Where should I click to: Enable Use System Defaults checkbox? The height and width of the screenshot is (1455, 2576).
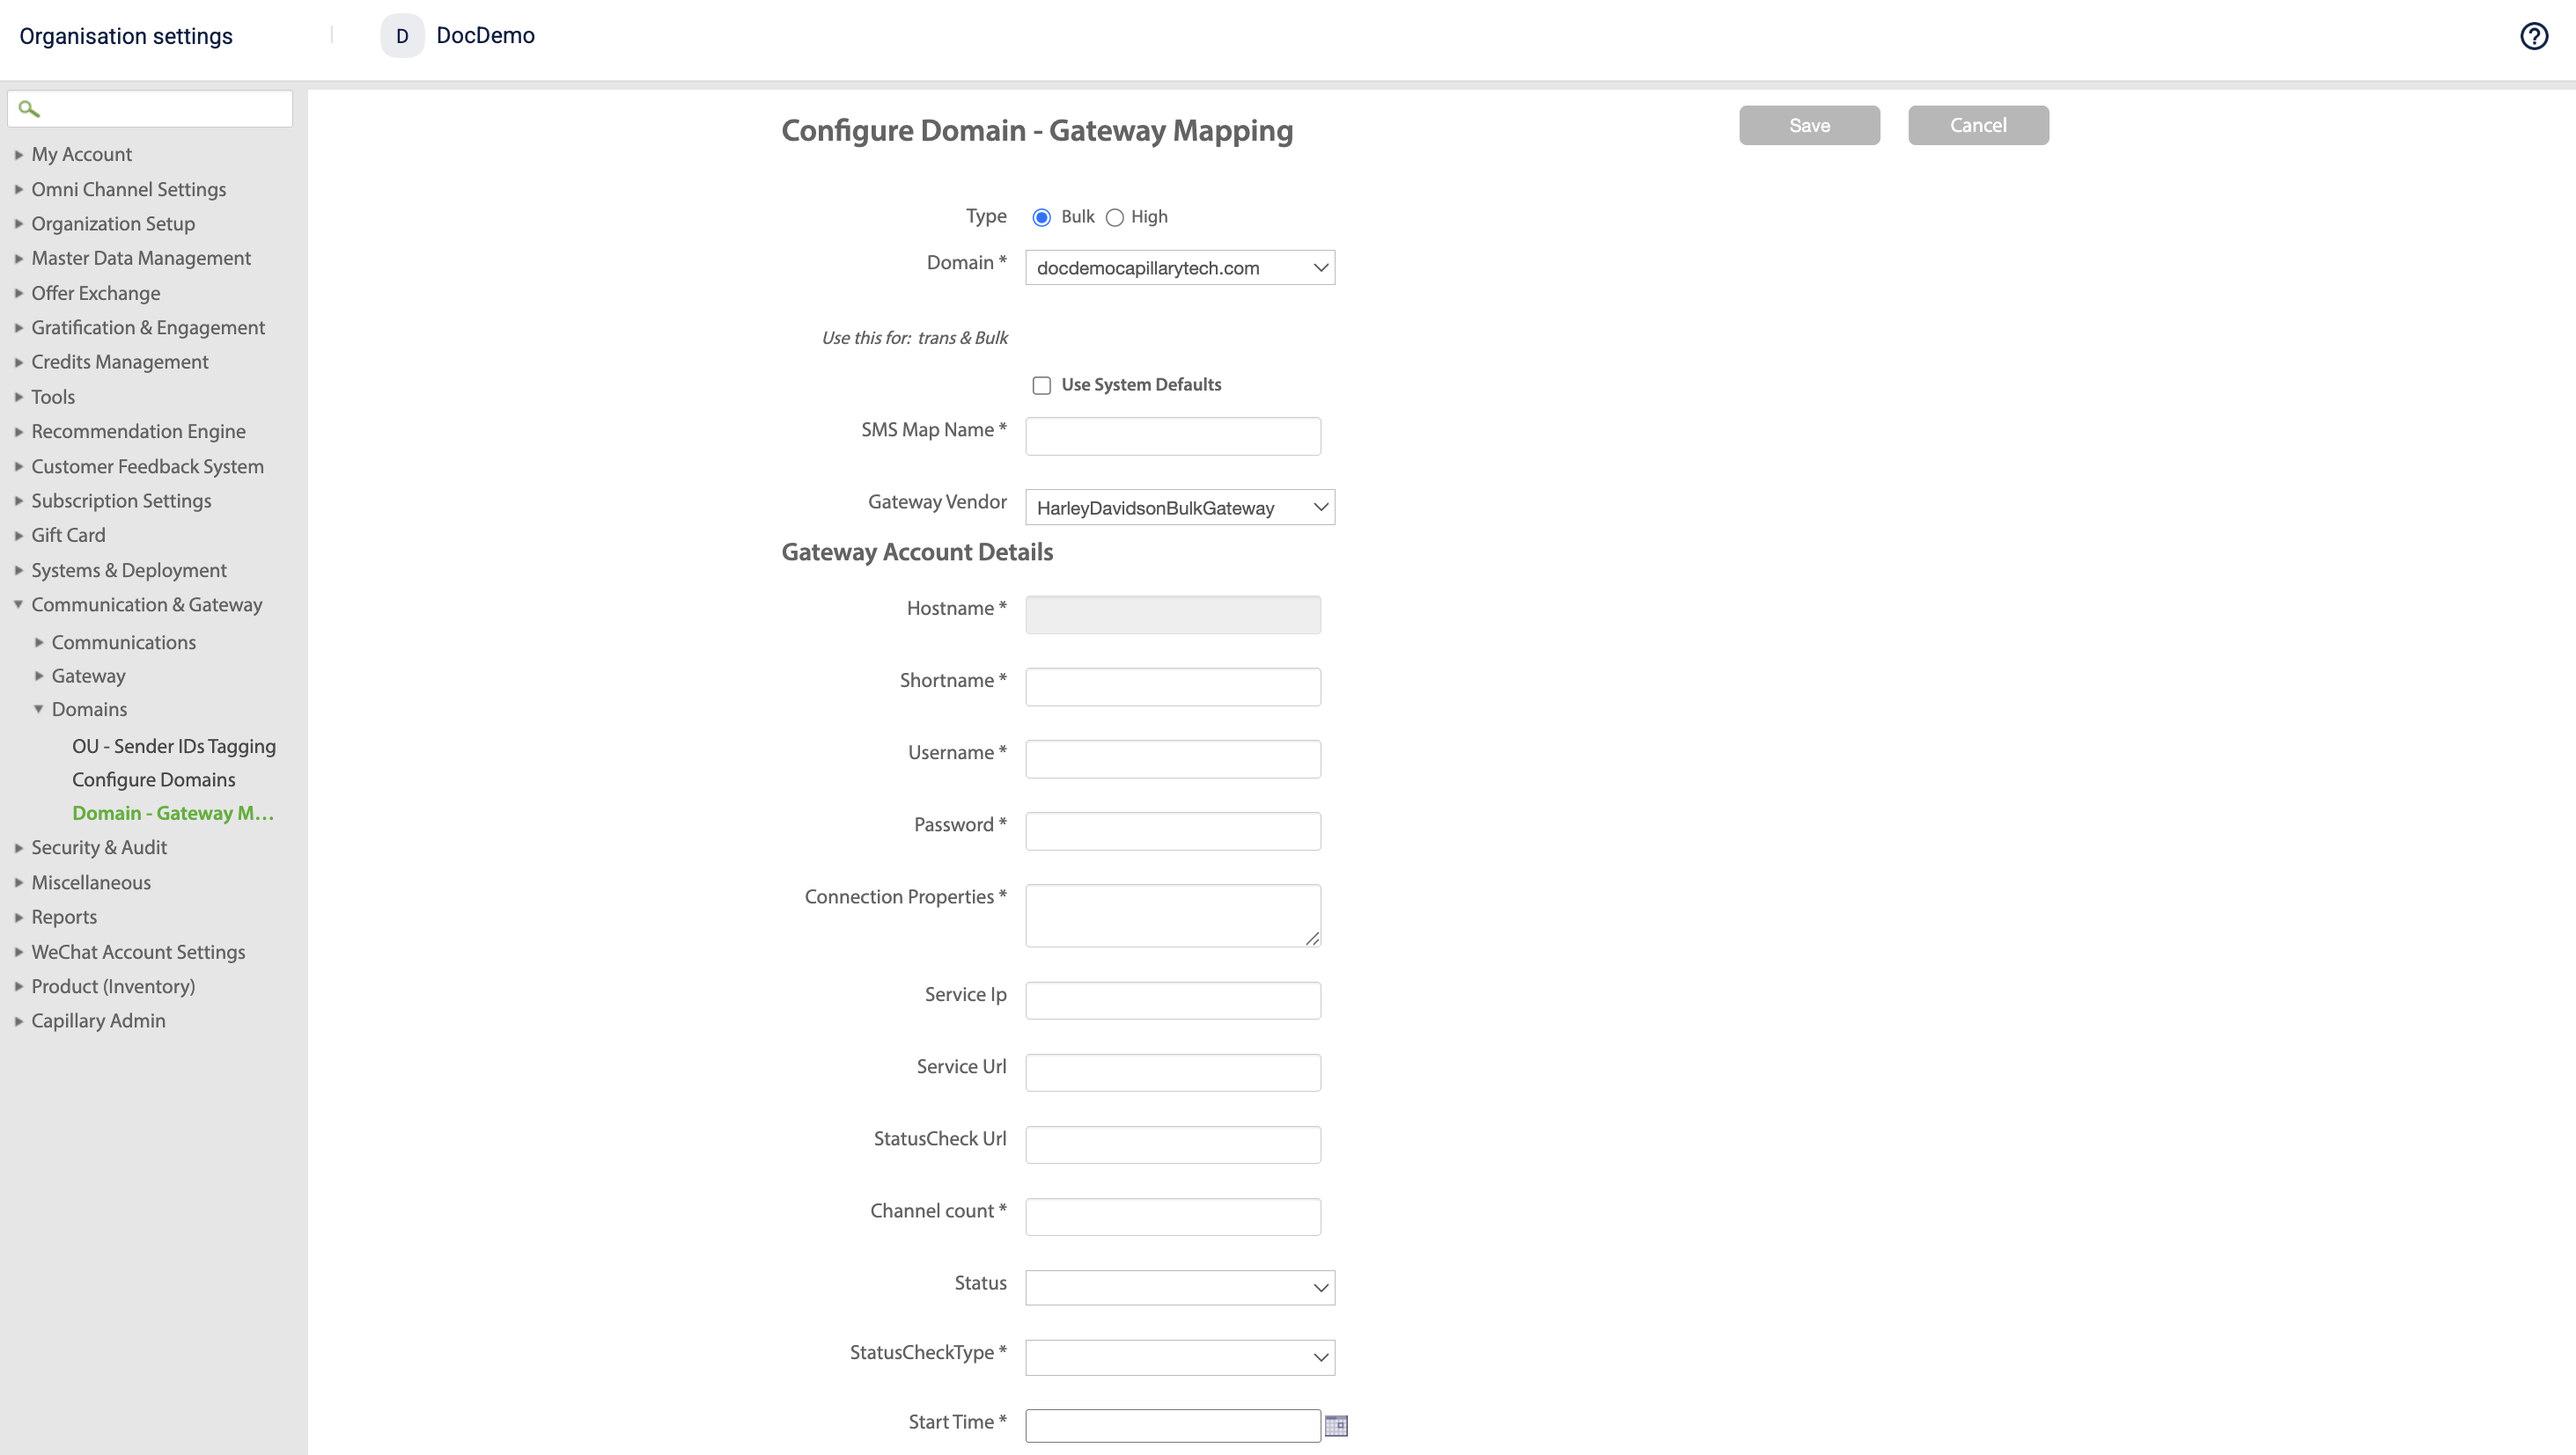coord(1041,385)
